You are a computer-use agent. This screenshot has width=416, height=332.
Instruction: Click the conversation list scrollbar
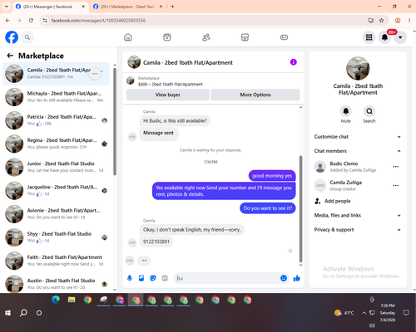(x=115, y=122)
